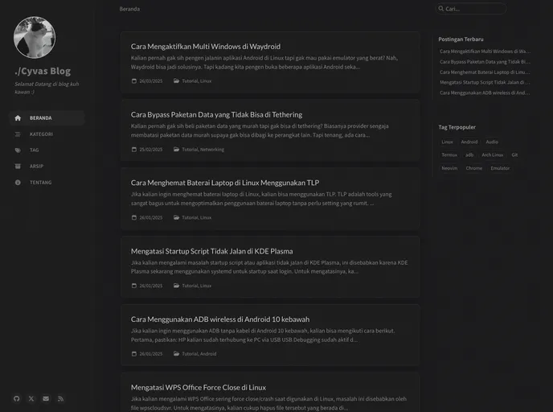Click the Kategori list icon in sidebar
553x412 pixels.
pyautogui.click(x=18, y=134)
